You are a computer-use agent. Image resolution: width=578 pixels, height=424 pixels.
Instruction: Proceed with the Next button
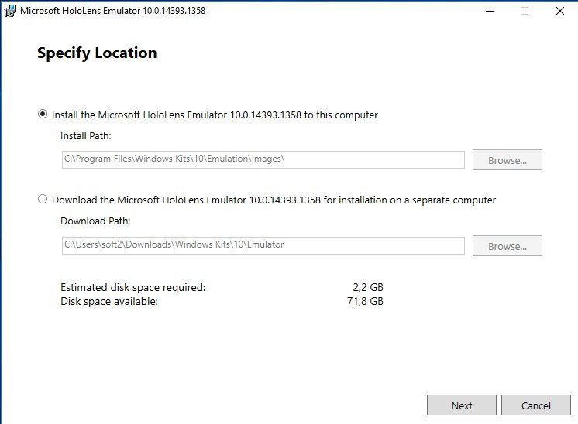(462, 405)
